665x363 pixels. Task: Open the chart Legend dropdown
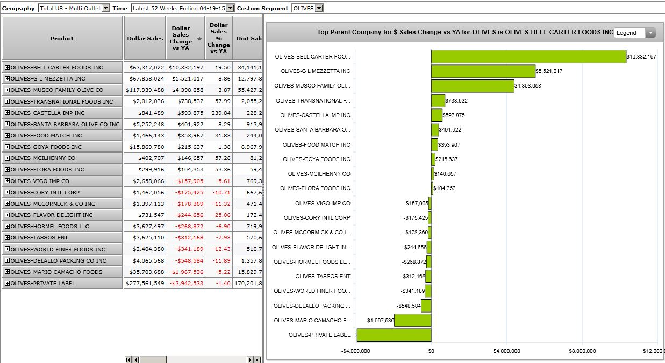pyautogui.click(x=650, y=33)
